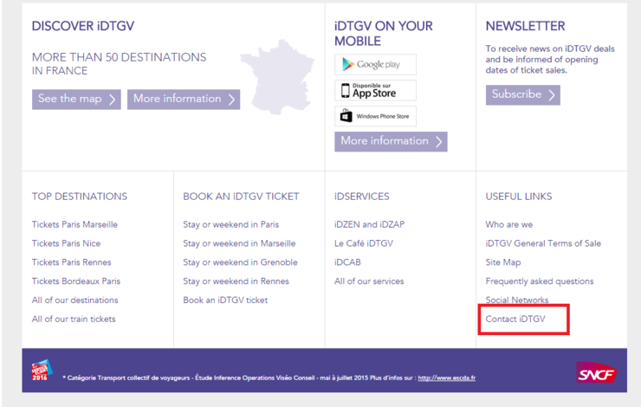The height and width of the screenshot is (407, 641).
Task: Click the USEFUL LINKS heading
Action: click(x=519, y=197)
